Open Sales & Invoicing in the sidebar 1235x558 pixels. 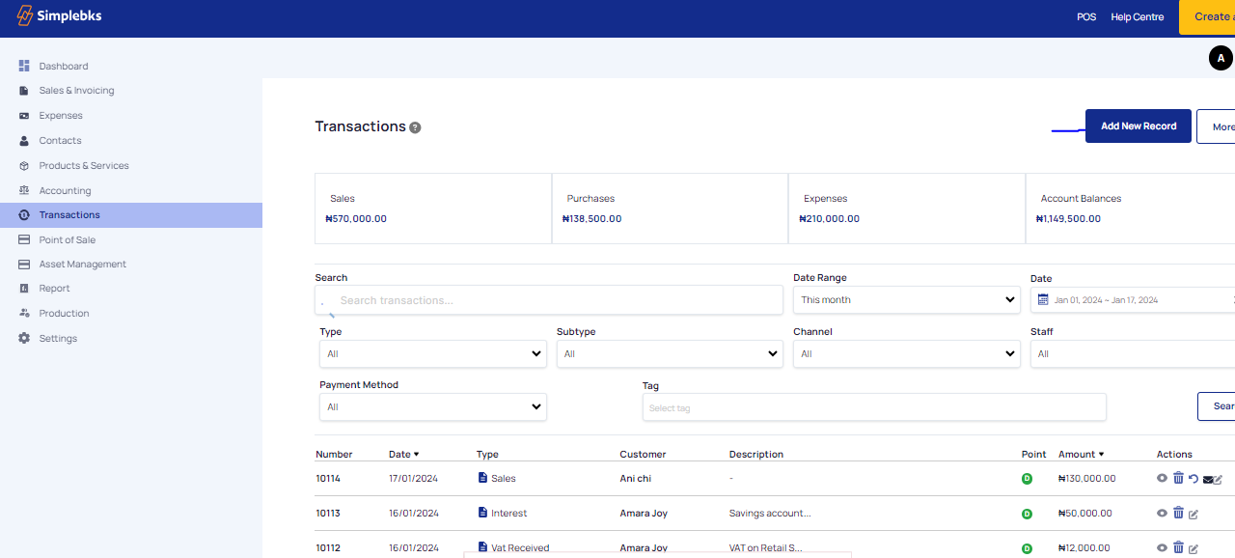click(76, 91)
